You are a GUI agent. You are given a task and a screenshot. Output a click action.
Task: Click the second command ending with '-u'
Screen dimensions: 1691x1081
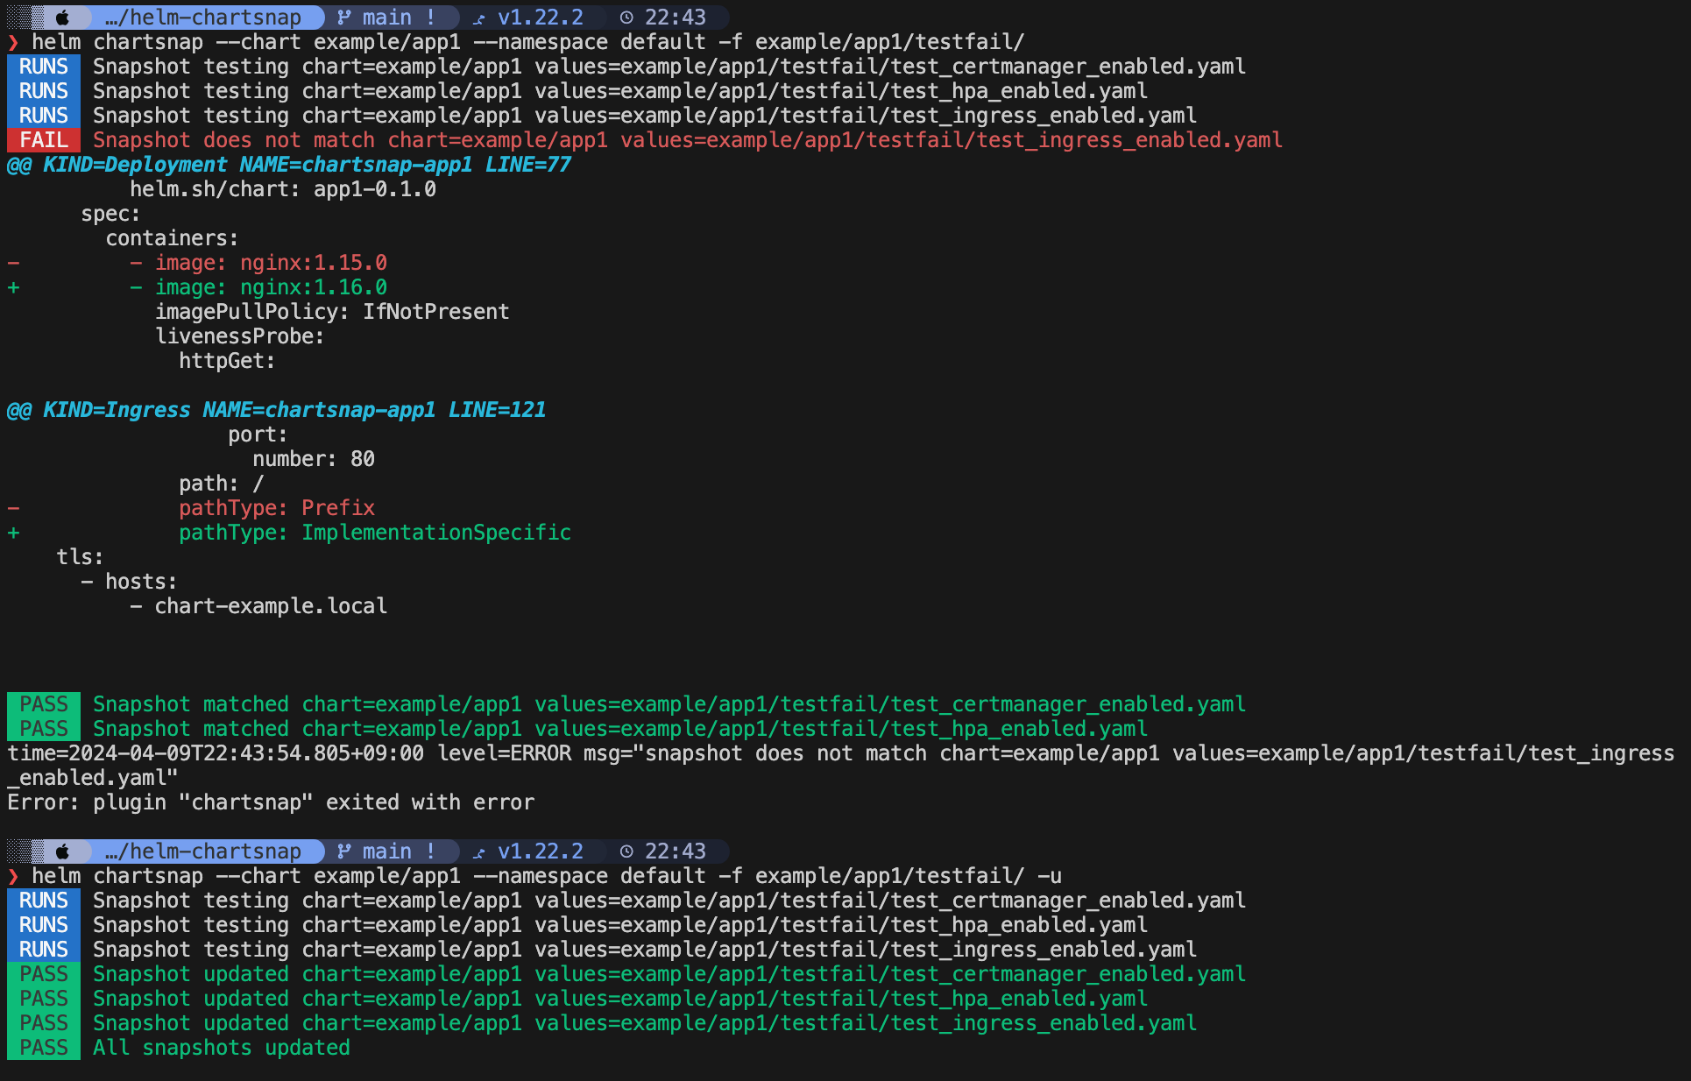(x=547, y=876)
